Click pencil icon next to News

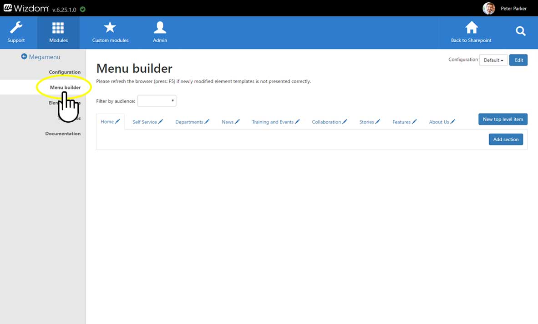click(237, 122)
